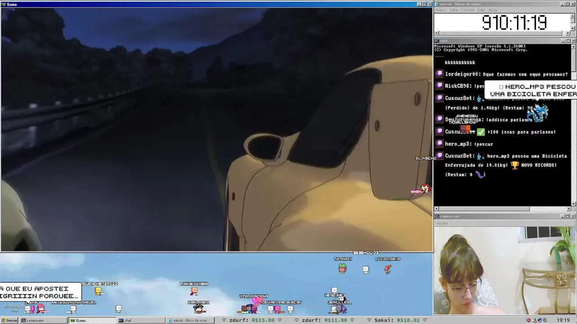Viewport: 577px width, 324px height.
Task: Click the Game window title bar icon
Action: click(3, 4)
